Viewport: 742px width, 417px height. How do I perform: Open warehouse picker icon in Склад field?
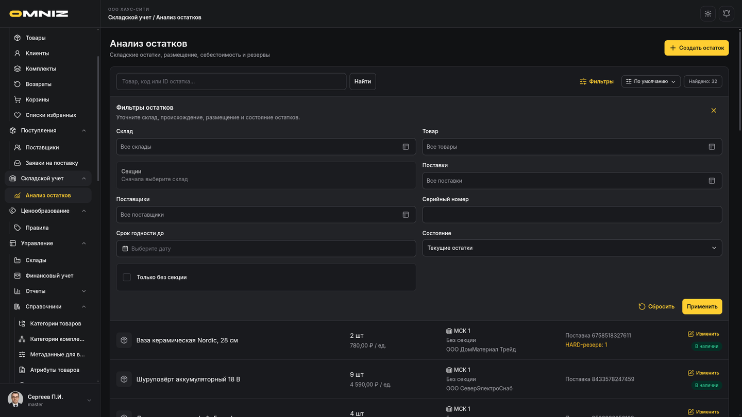pyautogui.click(x=406, y=147)
